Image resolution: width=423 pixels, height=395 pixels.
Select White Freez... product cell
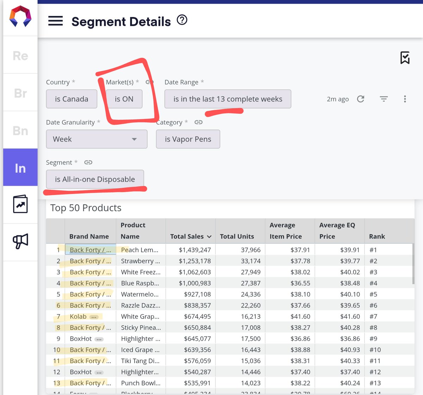click(141, 272)
